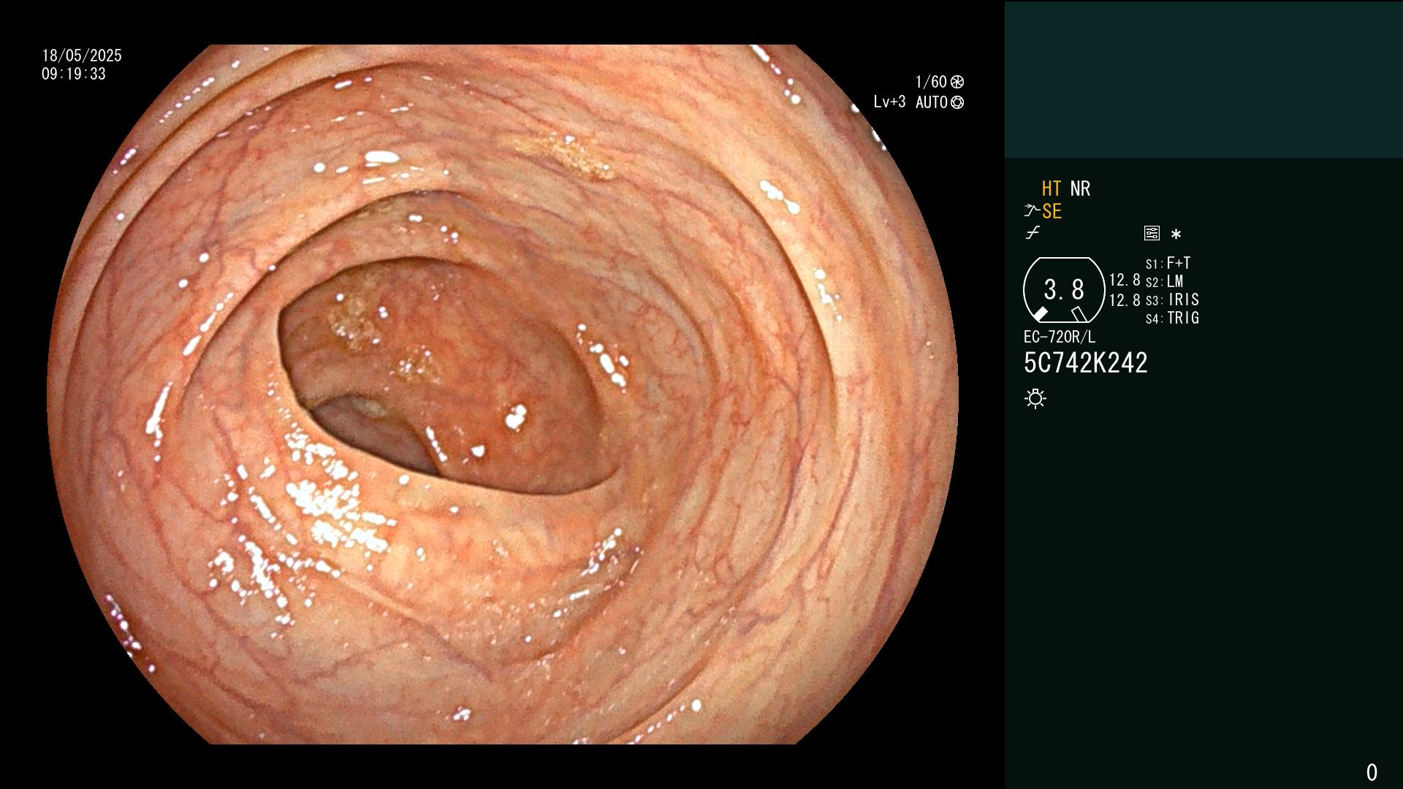This screenshot has height=789, width=1403.
Task: Click the endoscopic colon image
Action: (x=503, y=394)
